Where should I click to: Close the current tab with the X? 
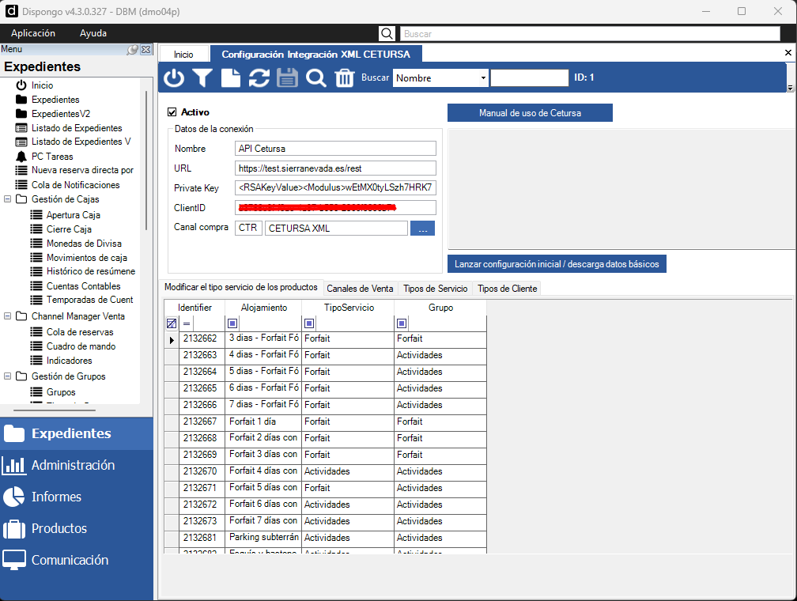coord(788,53)
